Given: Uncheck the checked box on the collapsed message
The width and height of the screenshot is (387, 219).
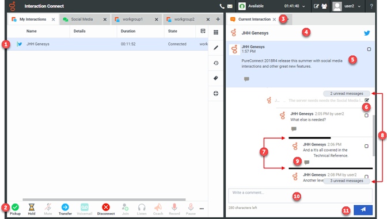Looking at the screenshot, I should [366, 100].
